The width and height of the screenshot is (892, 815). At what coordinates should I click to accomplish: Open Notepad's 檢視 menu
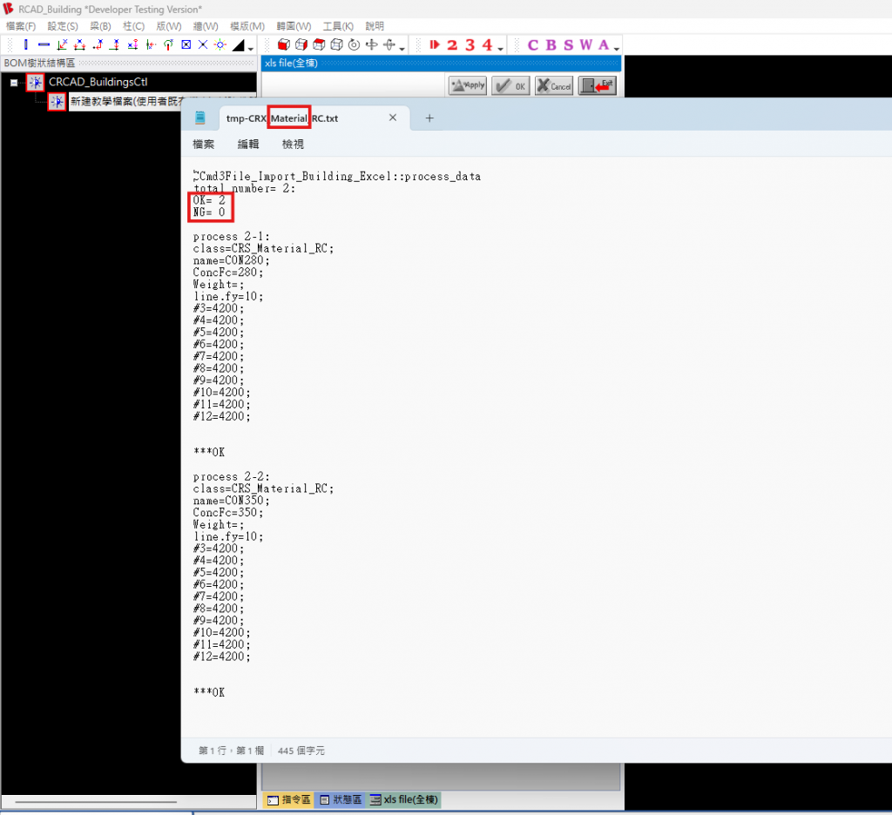[293, 145]
